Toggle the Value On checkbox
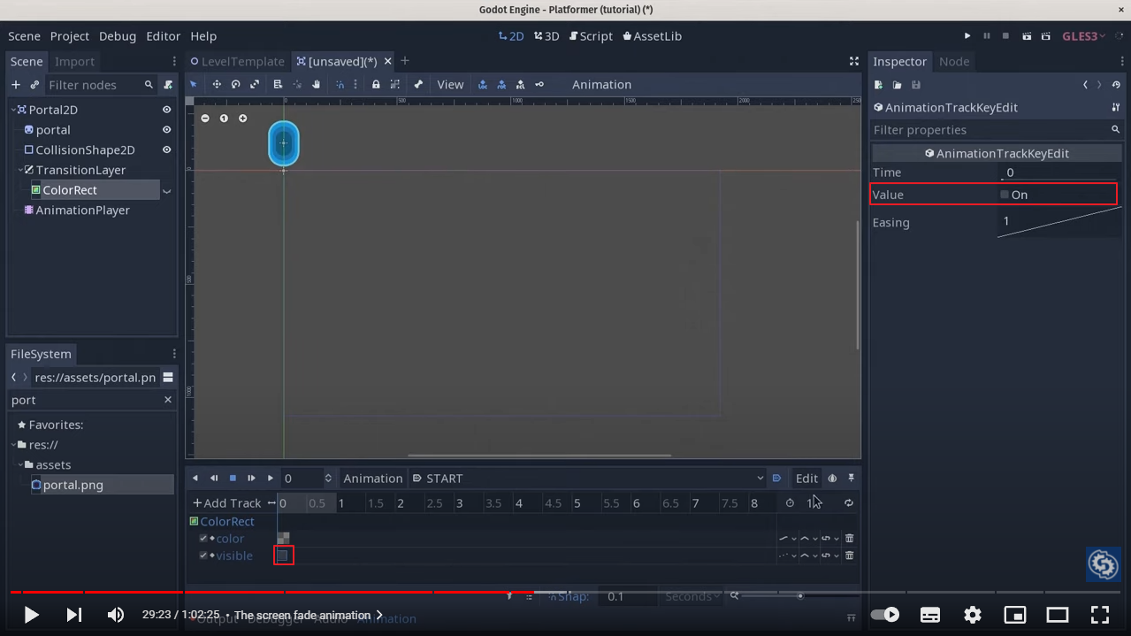Screen dimensions: 1131x636 pos(1005,195)
